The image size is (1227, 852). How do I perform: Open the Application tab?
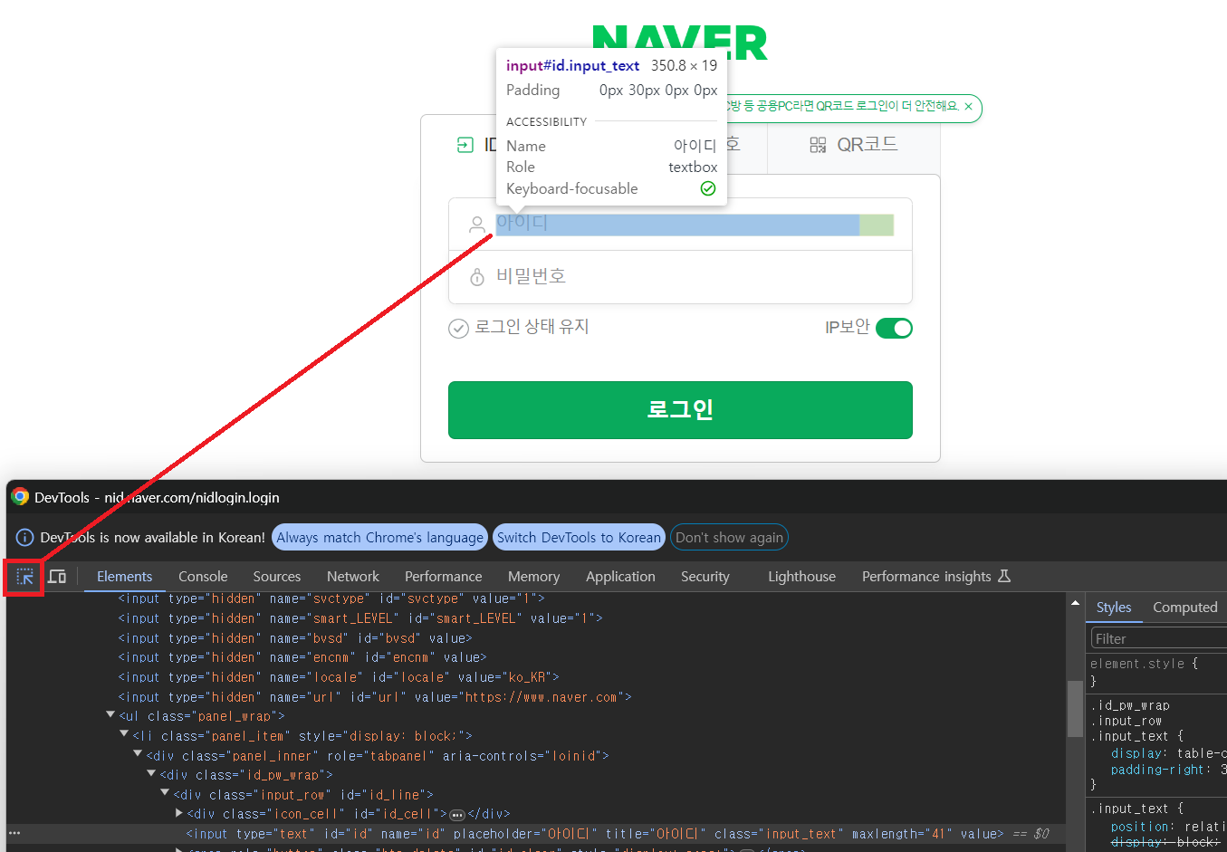coord(620,577)
